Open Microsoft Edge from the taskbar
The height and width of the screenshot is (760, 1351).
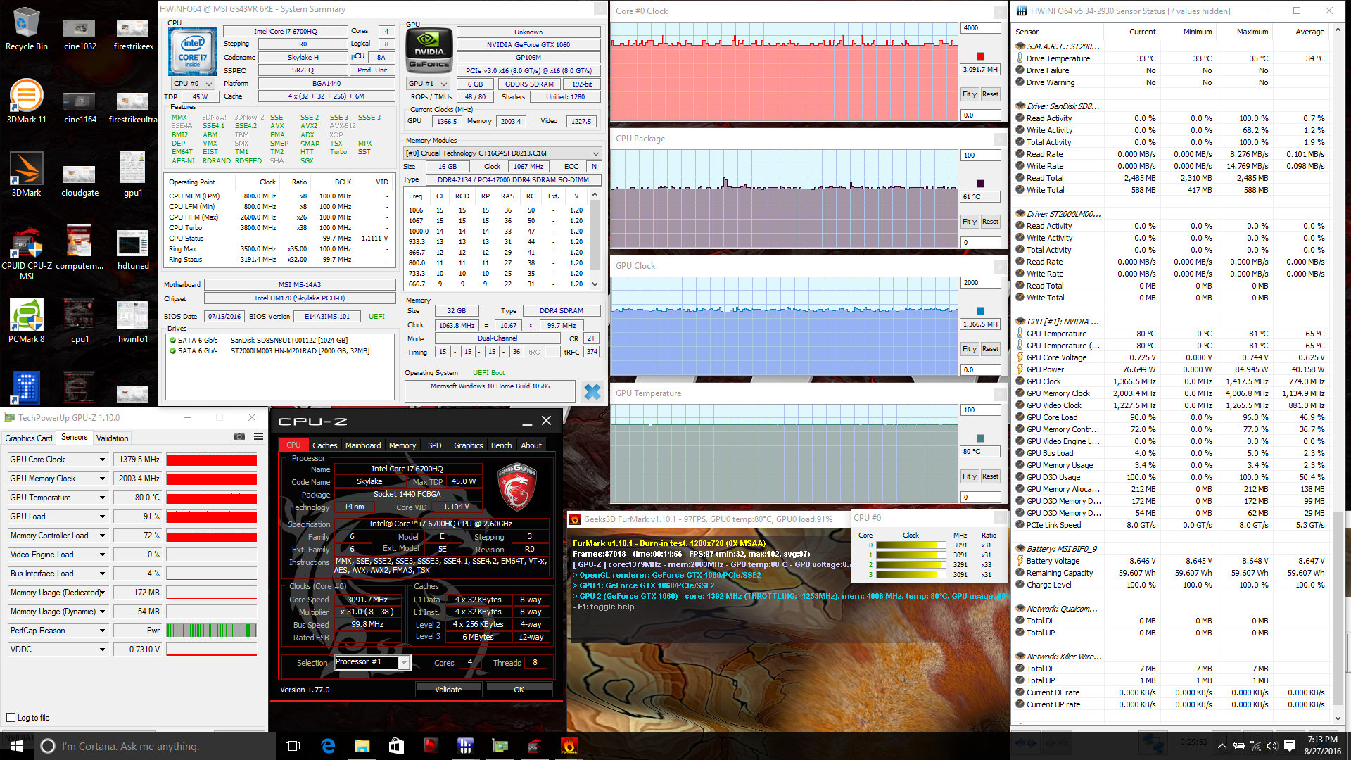click(x=328, y=746)
